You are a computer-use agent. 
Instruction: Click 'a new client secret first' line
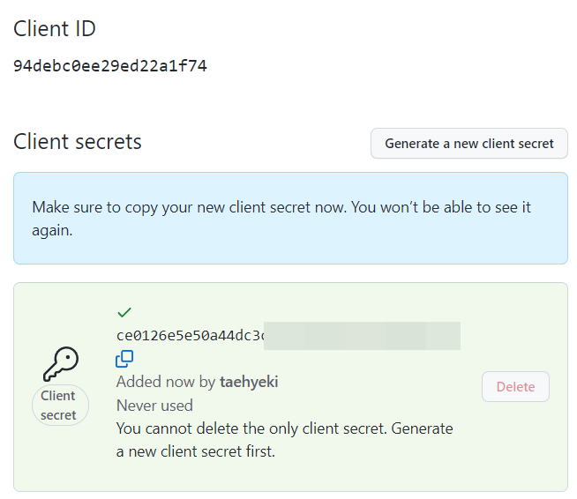196,451
